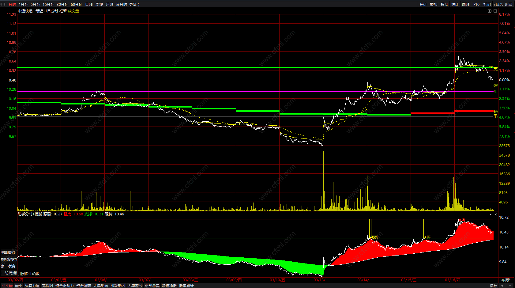
Task: Open the 布局 layout menu
Action: tap(506, 280)
